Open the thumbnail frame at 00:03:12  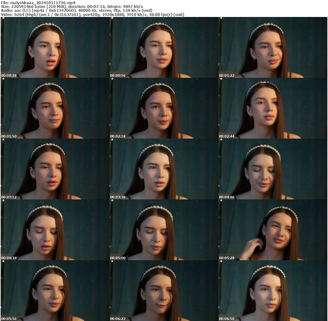point(55,169)
